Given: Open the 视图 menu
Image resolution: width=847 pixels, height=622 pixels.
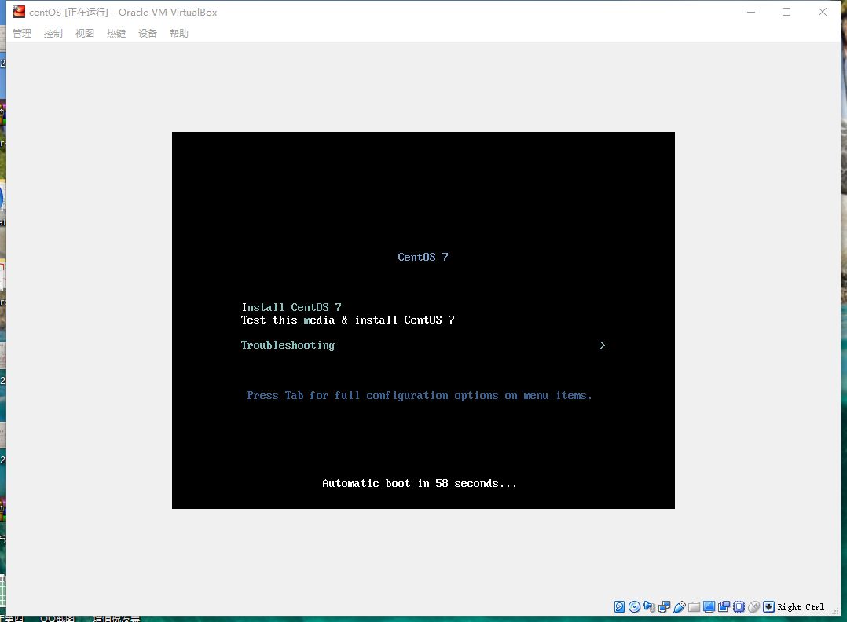Looking at the screenshot, I should pyautogui.click(x=85, y=34).
